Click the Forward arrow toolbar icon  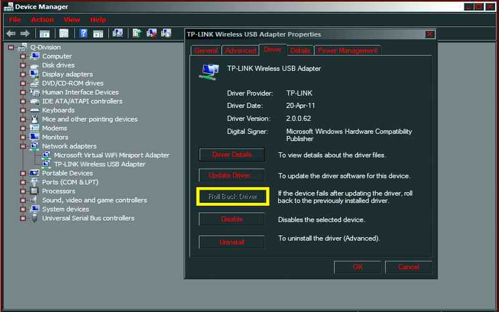(x=25, y=33)
